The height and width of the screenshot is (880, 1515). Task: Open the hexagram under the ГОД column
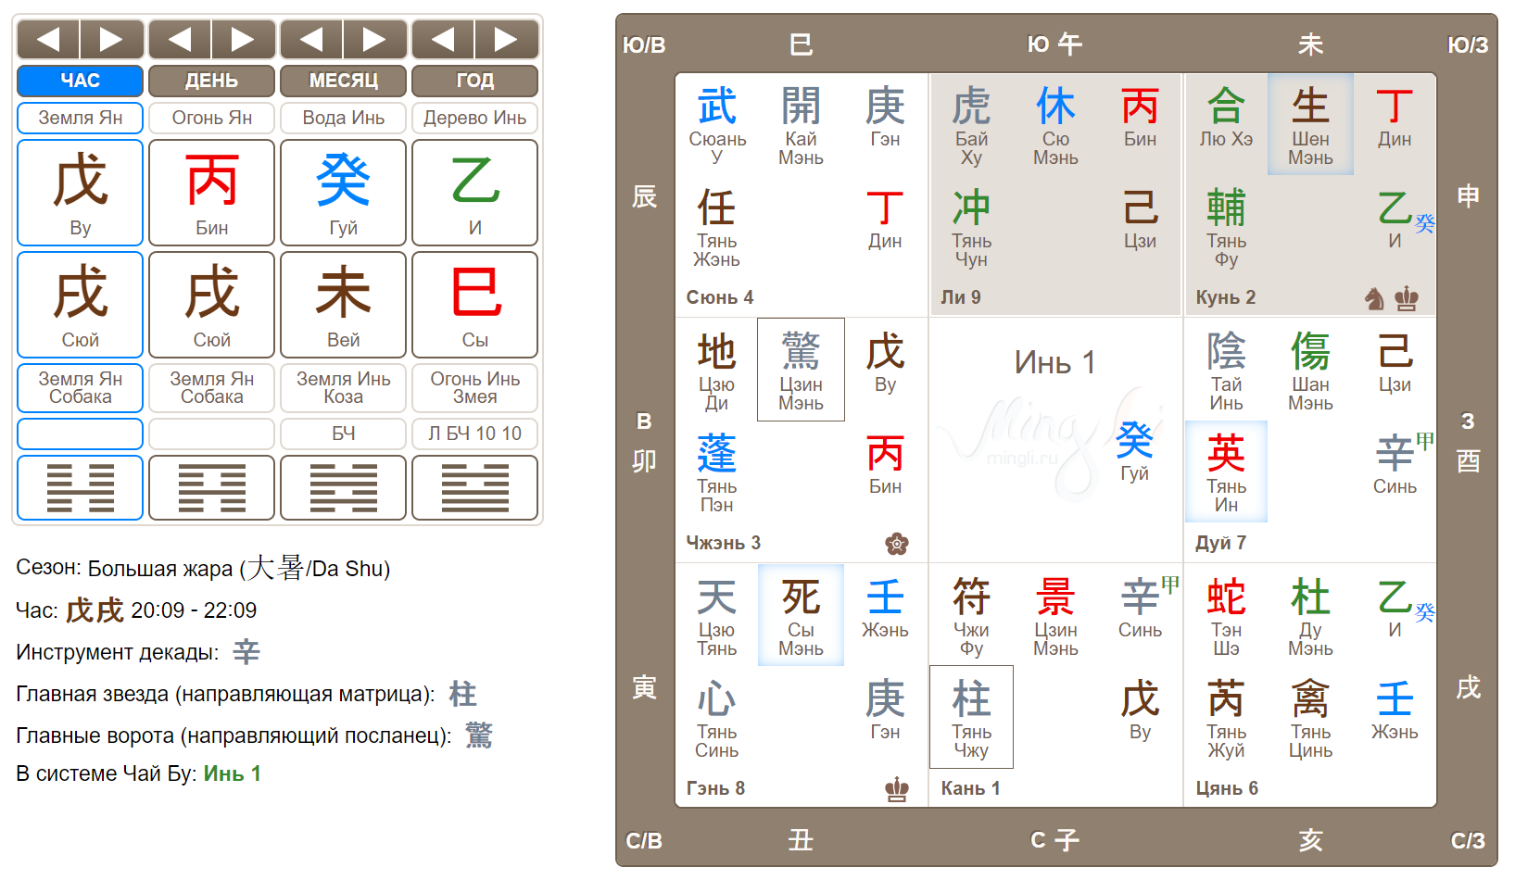click(x=474, y=488)
